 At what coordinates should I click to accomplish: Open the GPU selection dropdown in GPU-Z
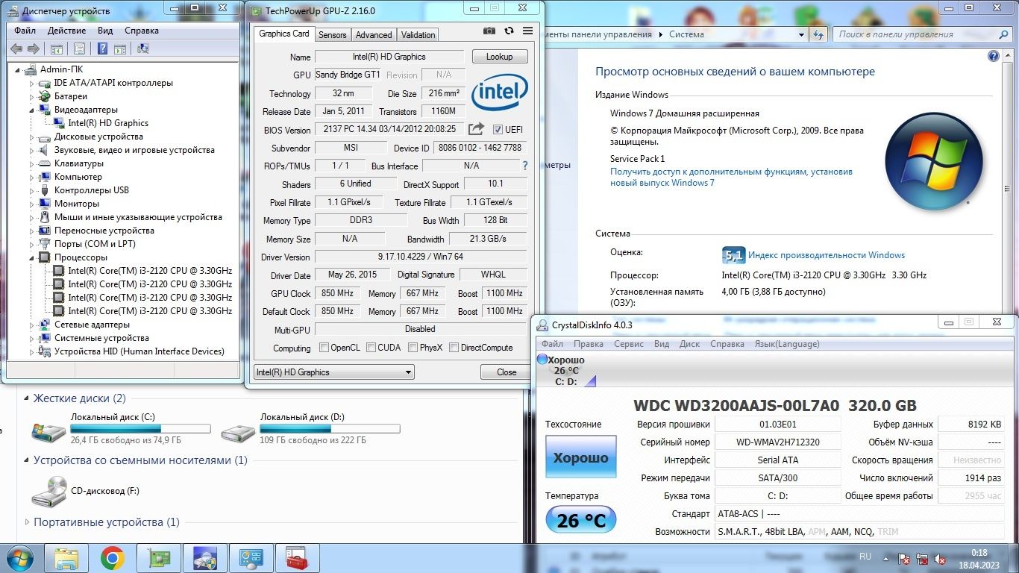tap(333, 372)
